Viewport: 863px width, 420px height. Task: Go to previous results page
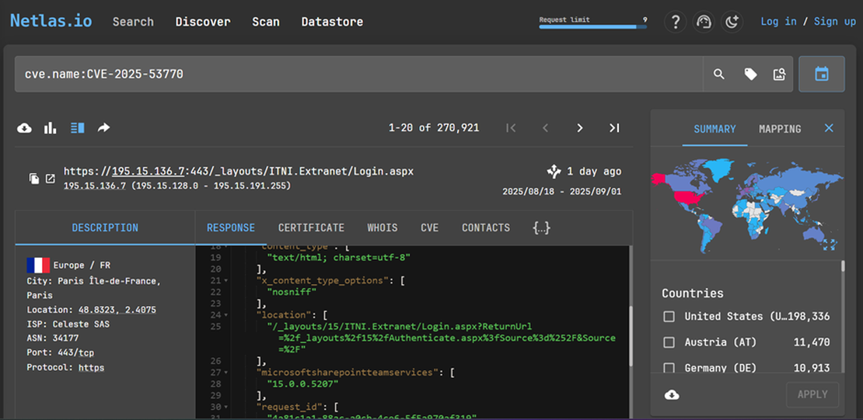[546, 128]
